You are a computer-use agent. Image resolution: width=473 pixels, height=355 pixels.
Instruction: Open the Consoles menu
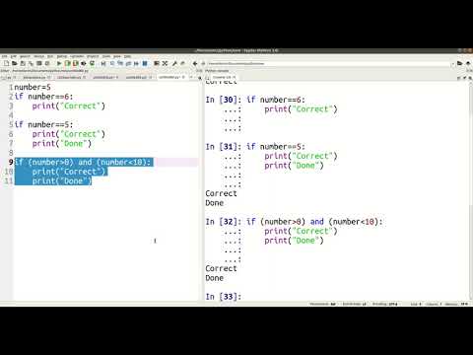tap(77, 56)
